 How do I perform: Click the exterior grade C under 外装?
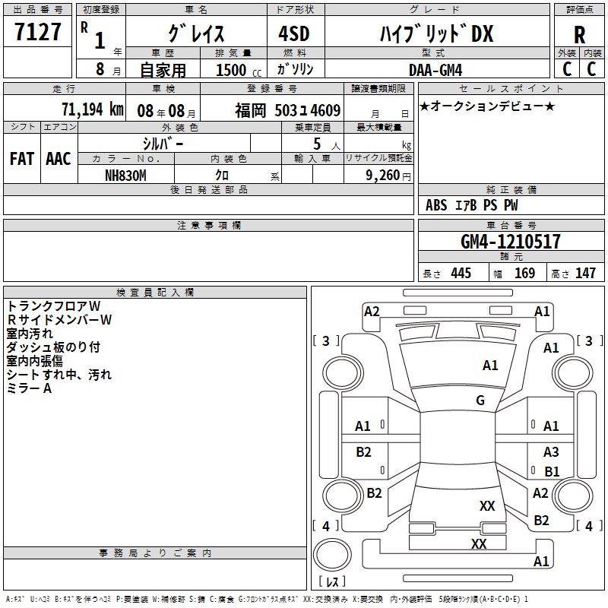point(567,69)
